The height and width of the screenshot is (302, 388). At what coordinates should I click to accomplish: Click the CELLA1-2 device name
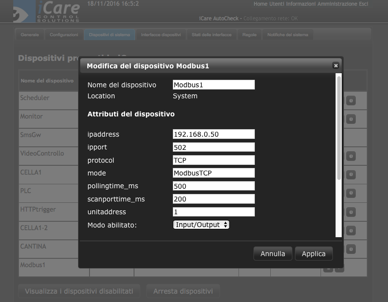click(x=34, y=228)
